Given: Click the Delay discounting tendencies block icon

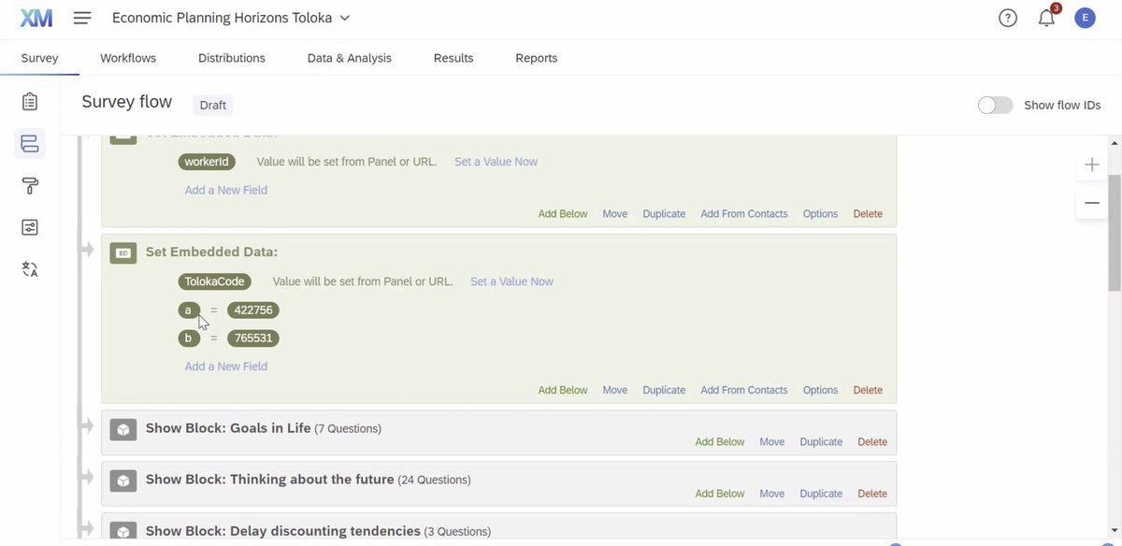Looking at the screenshot, I should pyautogui.click(x=123, y=532).
